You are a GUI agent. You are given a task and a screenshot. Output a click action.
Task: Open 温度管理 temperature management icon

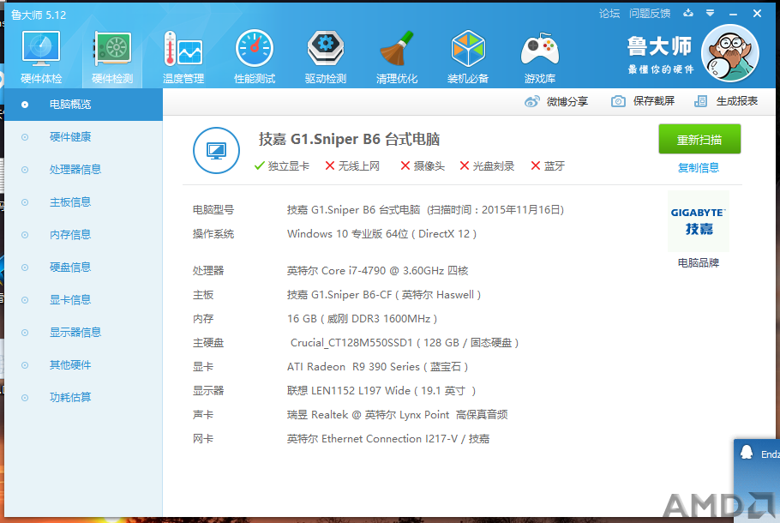pyautogui.click(x=183, y=57)
